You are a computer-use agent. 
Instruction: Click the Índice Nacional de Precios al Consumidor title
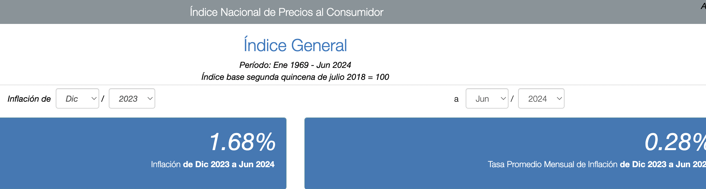coord(286,12)
